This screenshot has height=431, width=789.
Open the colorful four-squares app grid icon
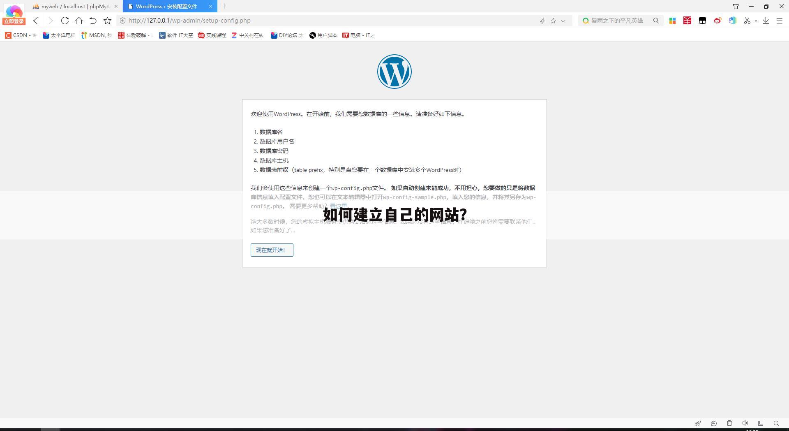click(x=672, y=21)
